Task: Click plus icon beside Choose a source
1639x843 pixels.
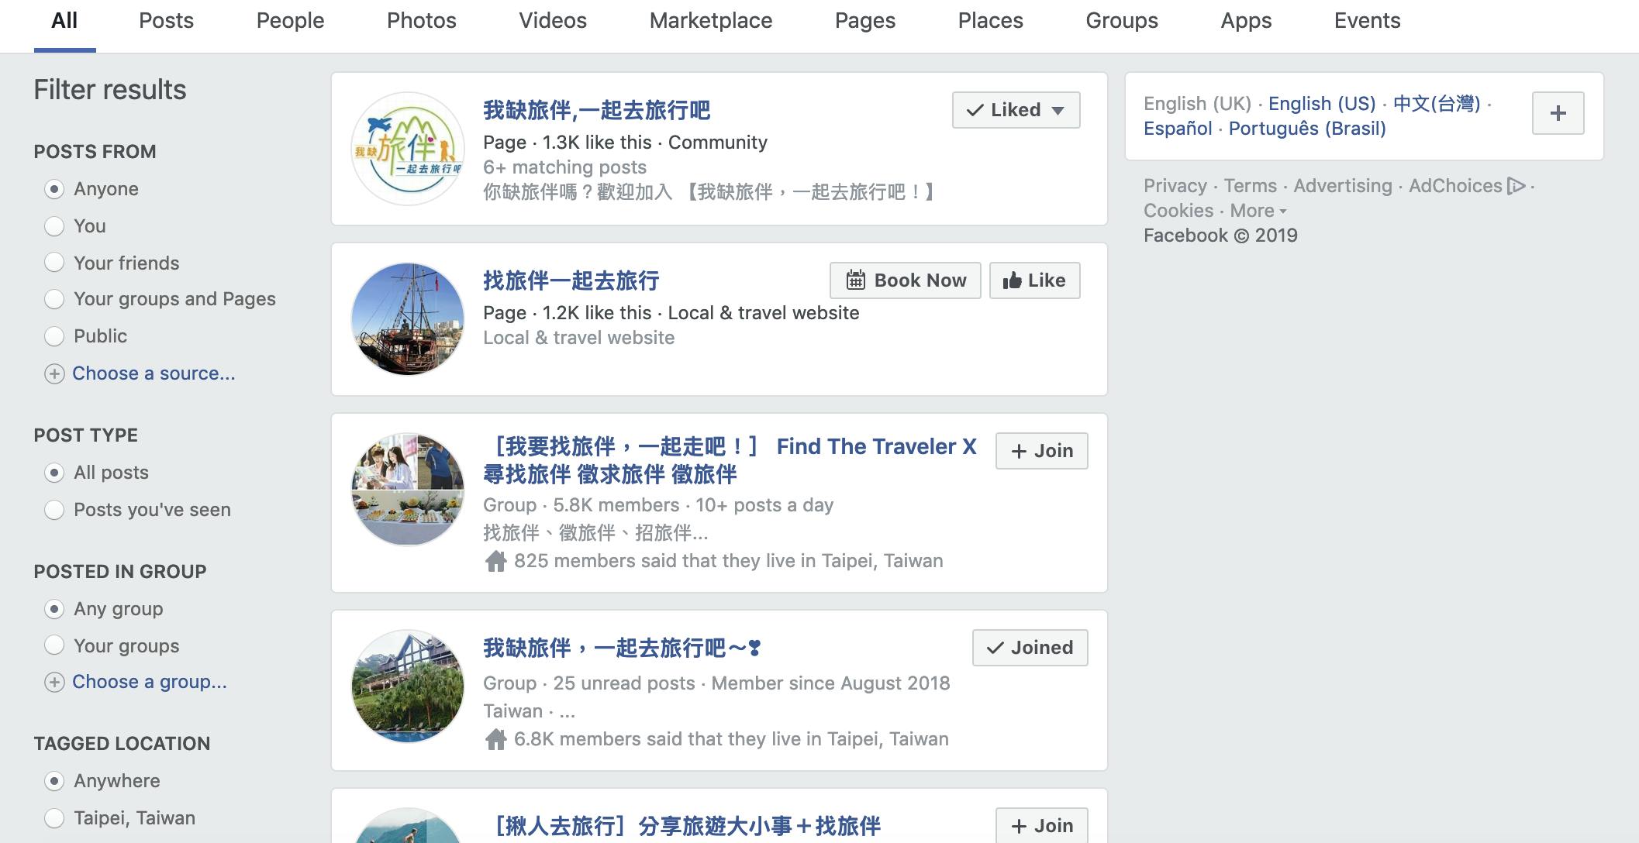Action: click(54, 374)
